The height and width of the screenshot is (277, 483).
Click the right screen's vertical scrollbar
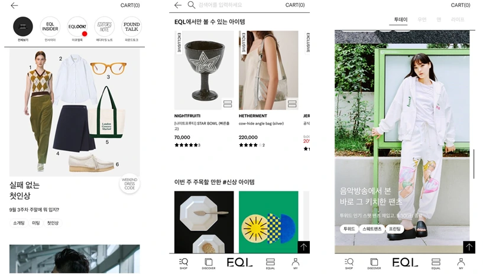(x=474, y=164)
